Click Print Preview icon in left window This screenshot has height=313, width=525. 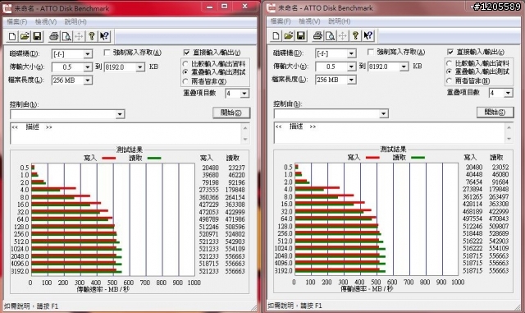pos(66,36)
